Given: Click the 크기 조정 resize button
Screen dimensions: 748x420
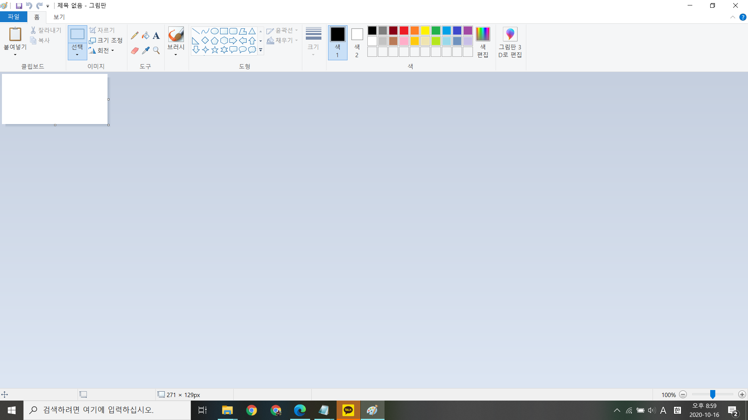Looking at the screenshot, I should tap(106, 40).
